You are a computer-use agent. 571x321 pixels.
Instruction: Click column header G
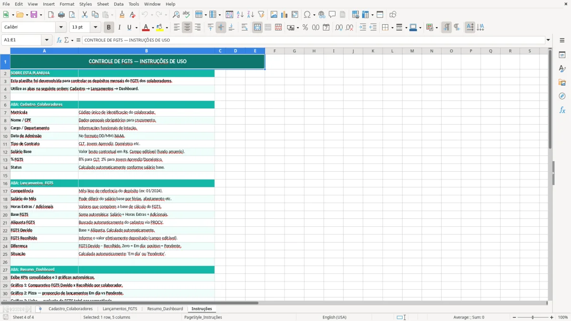coord(294,51)
